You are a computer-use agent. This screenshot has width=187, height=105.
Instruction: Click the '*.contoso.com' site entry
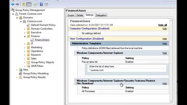(x=96, y=70)
